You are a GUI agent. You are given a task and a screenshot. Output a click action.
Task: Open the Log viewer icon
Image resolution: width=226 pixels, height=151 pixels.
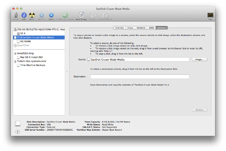[x=210, y=15]
